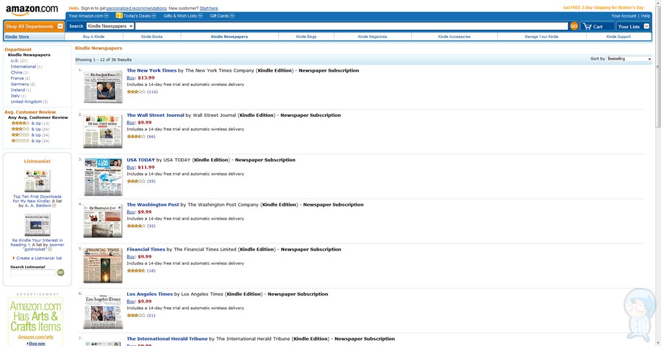This screenshot has width=661, height=346.
Task: Open the USA TODAY cover thumbnail
Action: (x=103, y=177)
